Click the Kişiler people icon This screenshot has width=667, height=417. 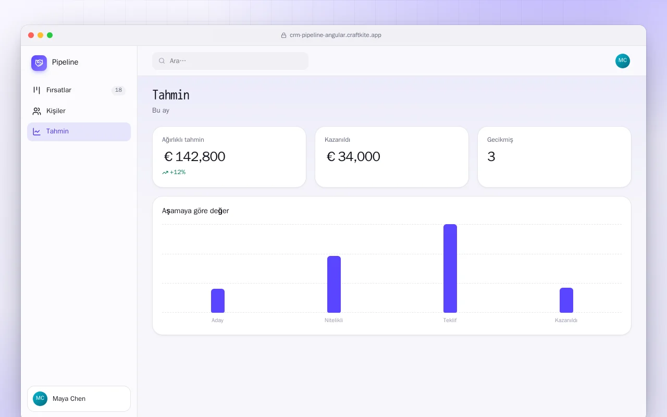tap(36, 111)
